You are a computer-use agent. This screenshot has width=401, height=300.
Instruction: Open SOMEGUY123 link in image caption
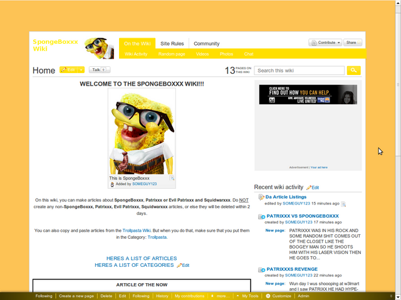coord(145,184)
